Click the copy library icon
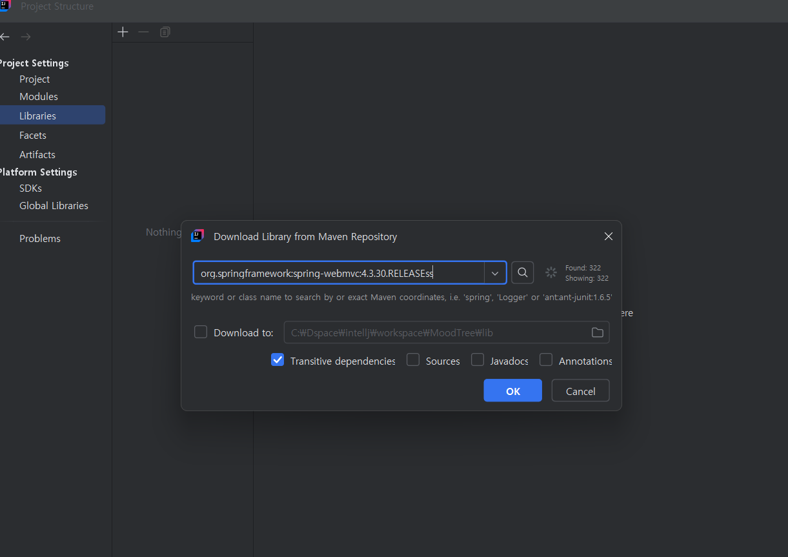 pyautogui.click(x=165, y=32)
